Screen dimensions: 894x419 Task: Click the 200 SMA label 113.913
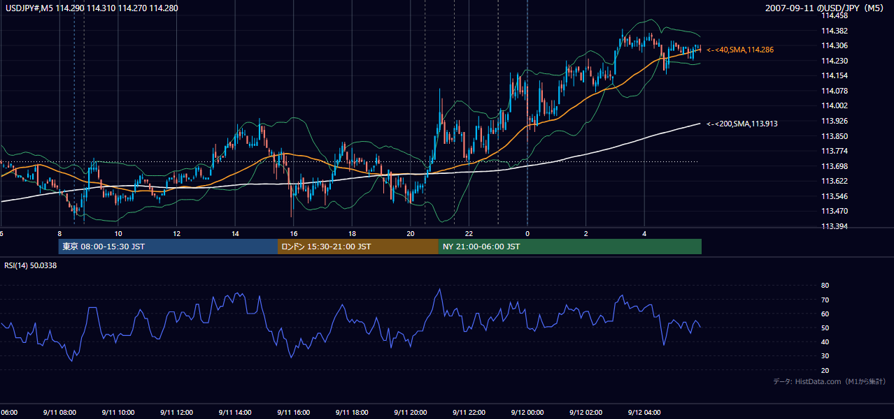click(x=742, y=124)
